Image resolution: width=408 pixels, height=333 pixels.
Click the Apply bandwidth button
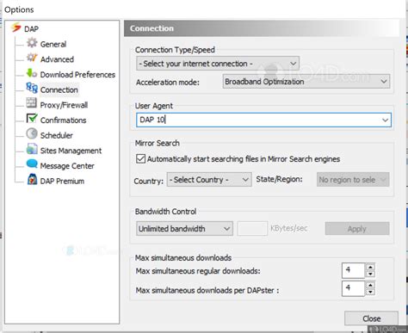click(x=357, y=229)
